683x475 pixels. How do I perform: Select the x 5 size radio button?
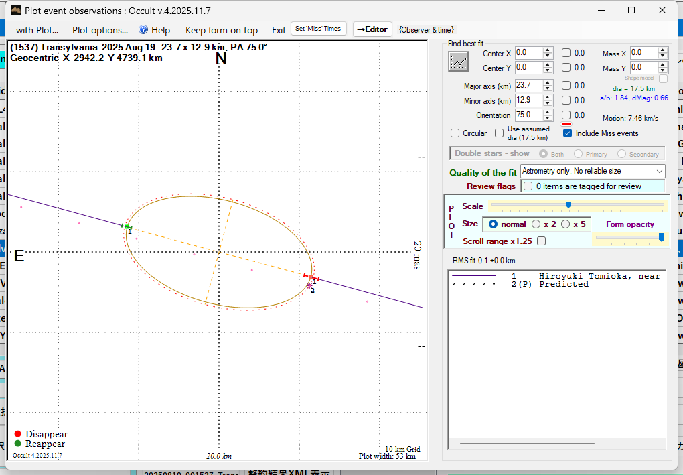[x=565, y=224]
